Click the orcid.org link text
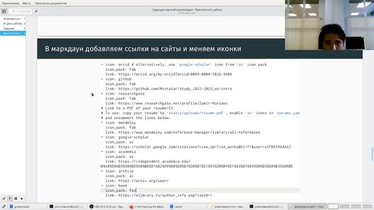 point(175,74)
